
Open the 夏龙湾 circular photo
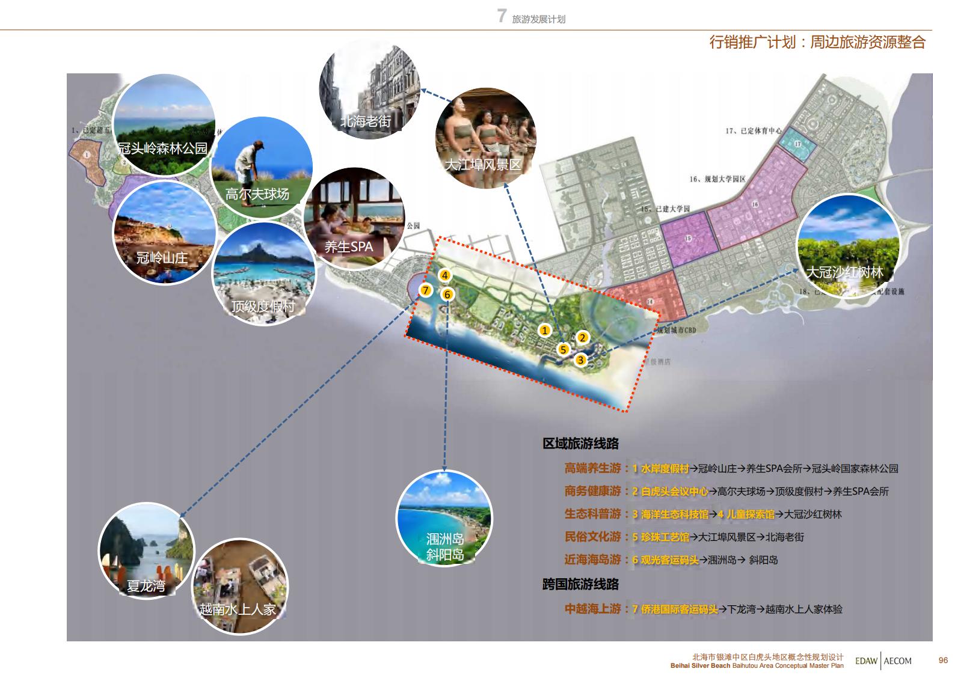coord(147,551)
